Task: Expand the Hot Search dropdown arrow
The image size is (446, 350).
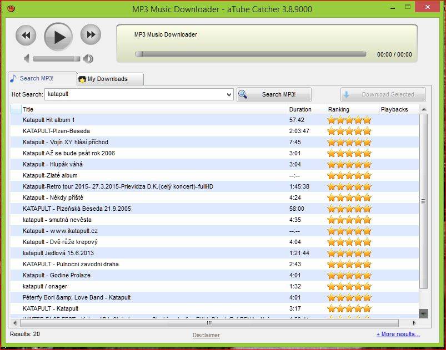Action: coord(229,95)
